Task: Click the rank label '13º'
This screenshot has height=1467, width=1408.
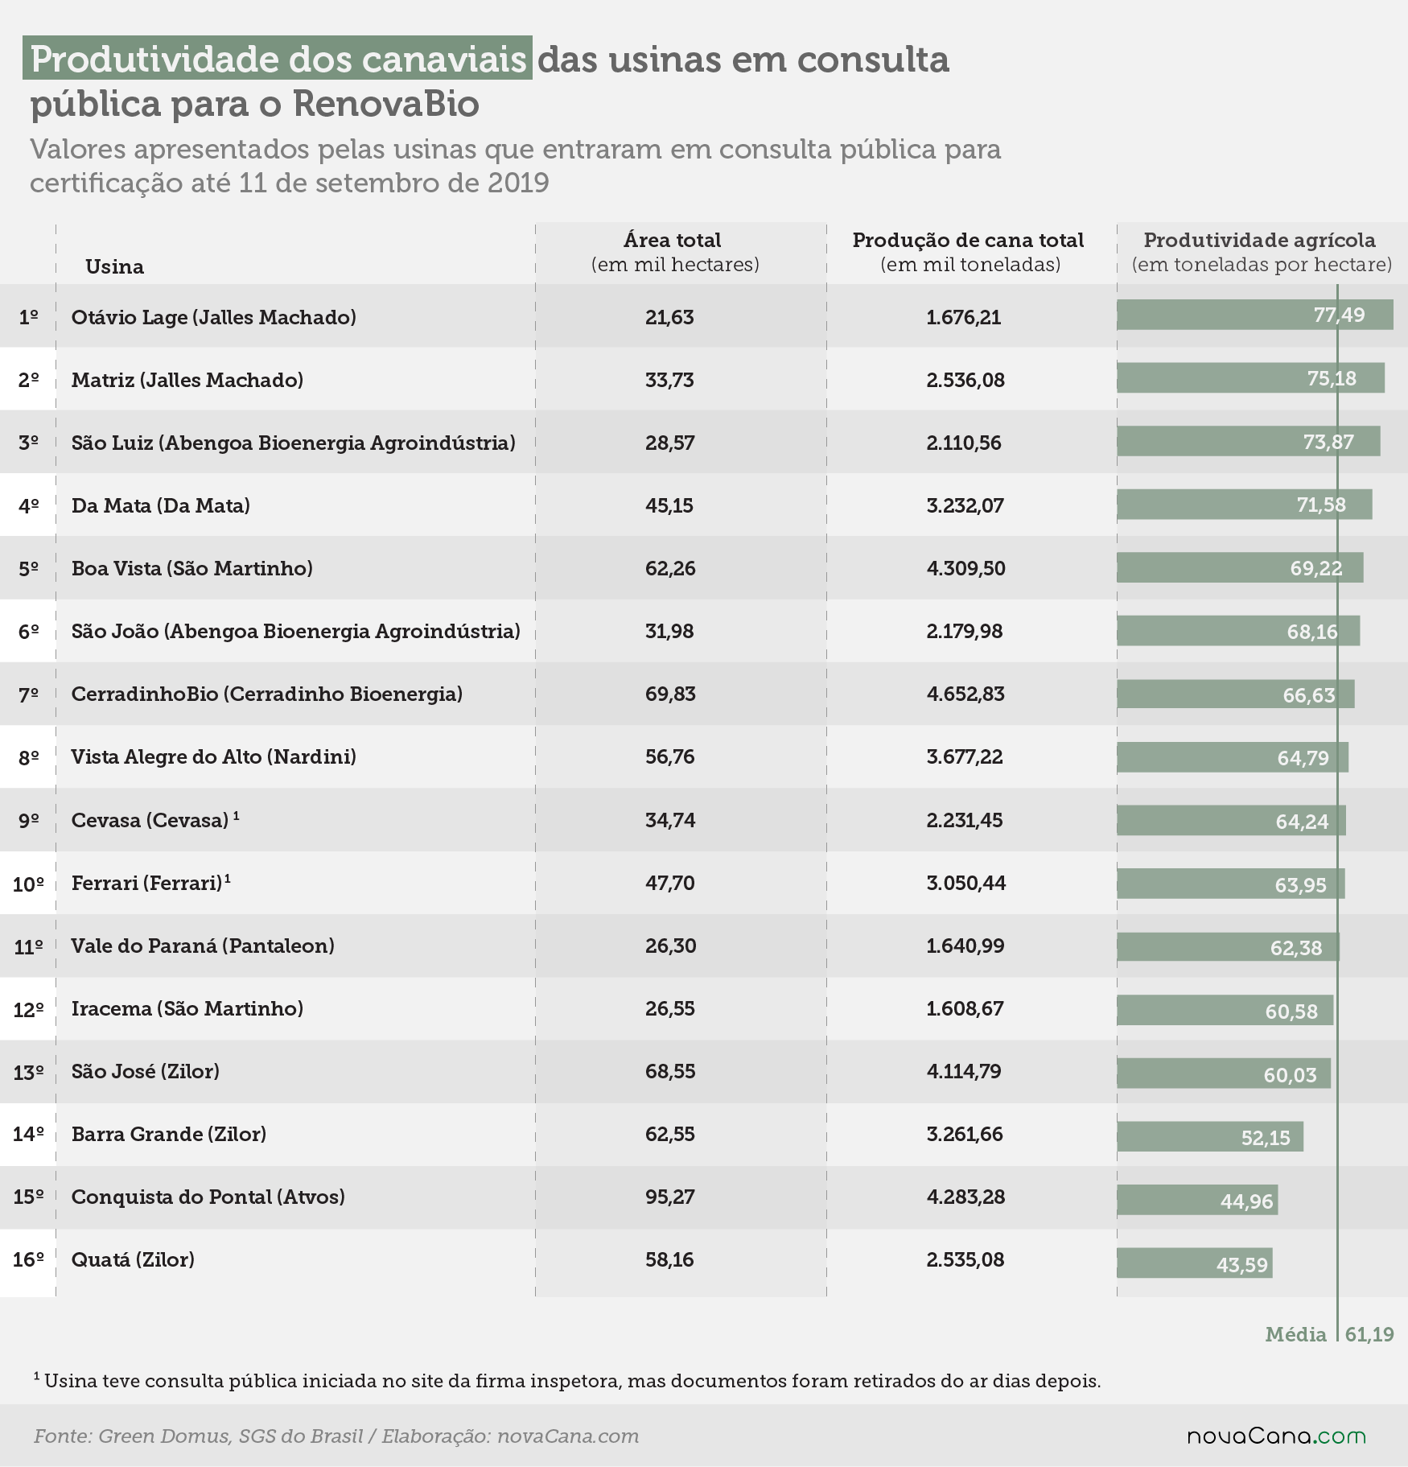Action: pyautogui.click(x=28, y=1071)
